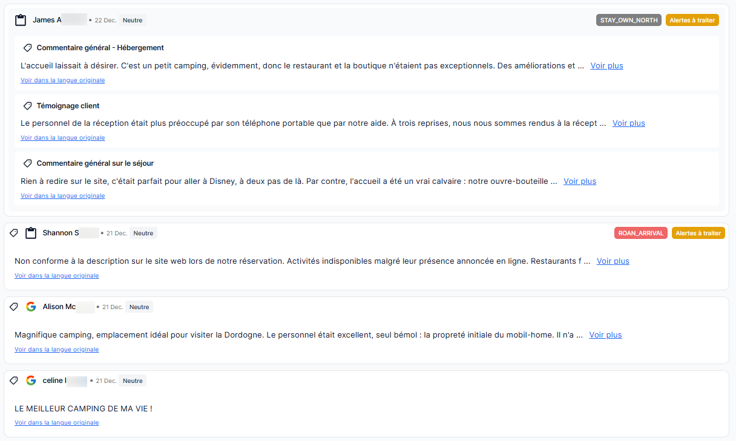Click the tag icon in Shannon's review
Screen dimensions: 736x441
tap(14, 233)
